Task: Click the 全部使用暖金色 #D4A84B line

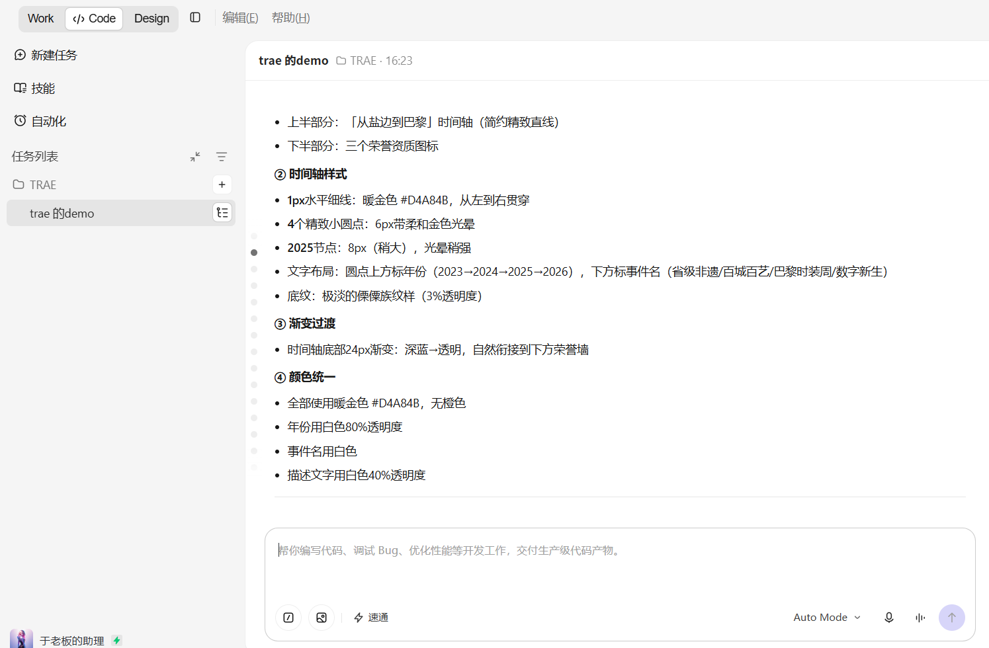Action: point(376,403)
